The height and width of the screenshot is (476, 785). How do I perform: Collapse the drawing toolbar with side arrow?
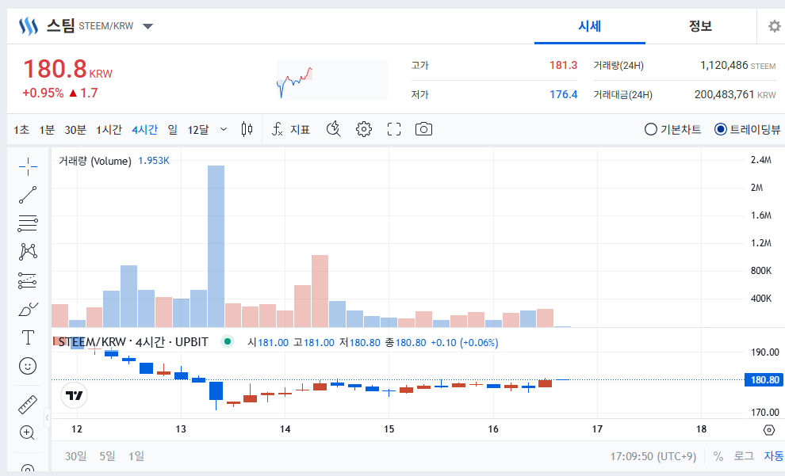pyautogui.click(x=47, y=417)
